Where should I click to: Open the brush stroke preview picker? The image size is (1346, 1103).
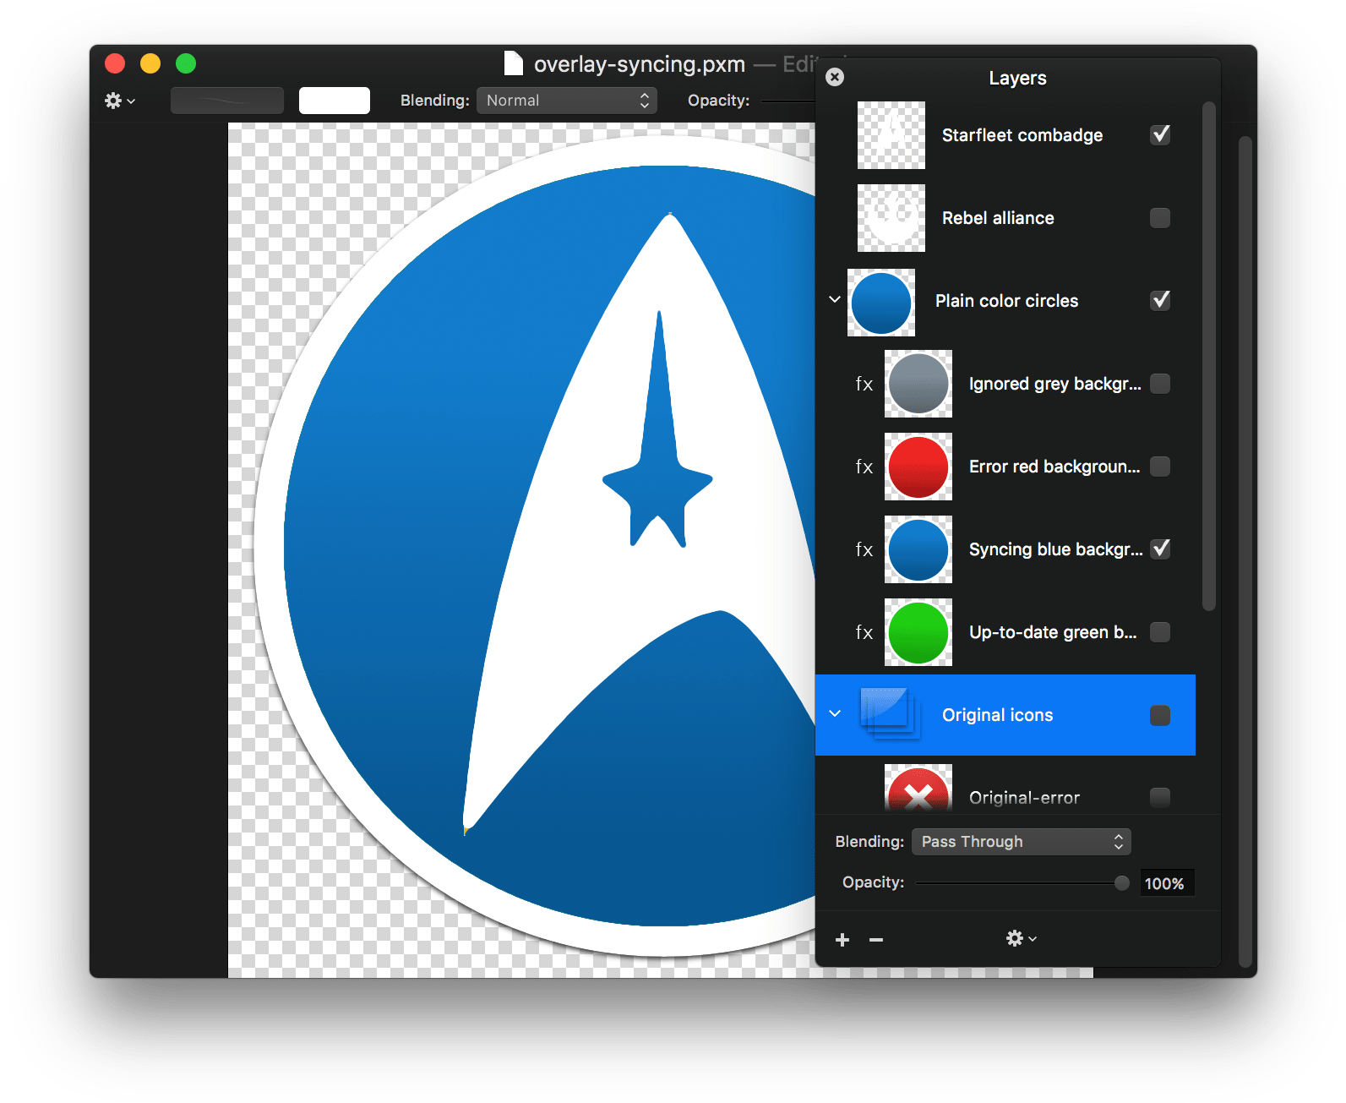227,101
